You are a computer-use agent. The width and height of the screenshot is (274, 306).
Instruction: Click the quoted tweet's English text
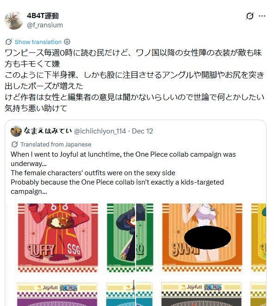point(123,173)
